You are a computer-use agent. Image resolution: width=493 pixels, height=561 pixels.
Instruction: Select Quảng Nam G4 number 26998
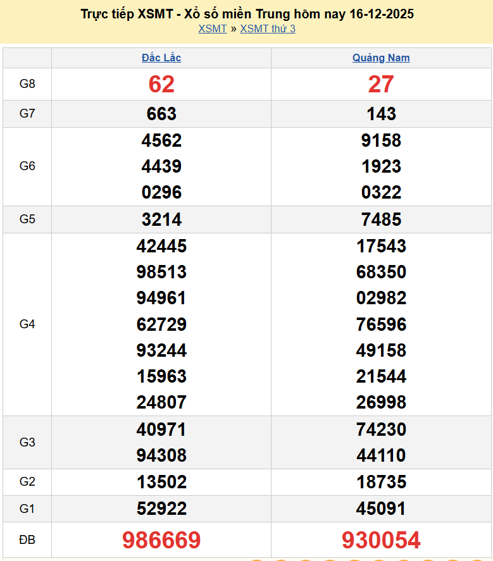(x=381, y=402)
